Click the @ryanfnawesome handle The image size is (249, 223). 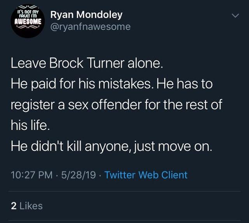point(91,27)
